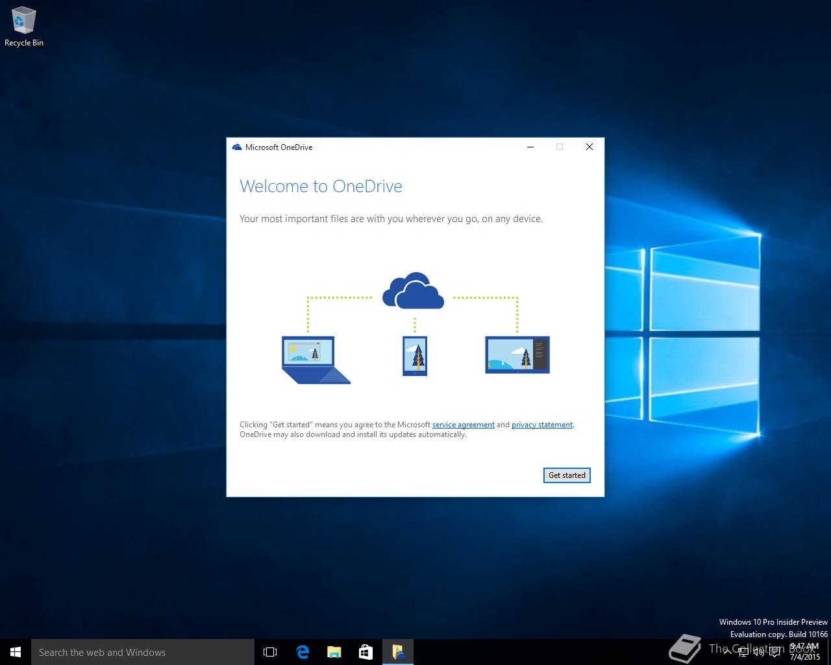
Task: Open the service agreement link
Action: pos(464,425)
